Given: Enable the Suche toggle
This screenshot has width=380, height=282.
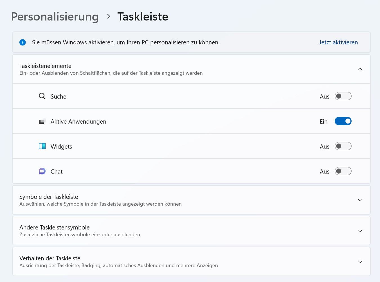Looking at the screenshot, I should pos(343,96).
